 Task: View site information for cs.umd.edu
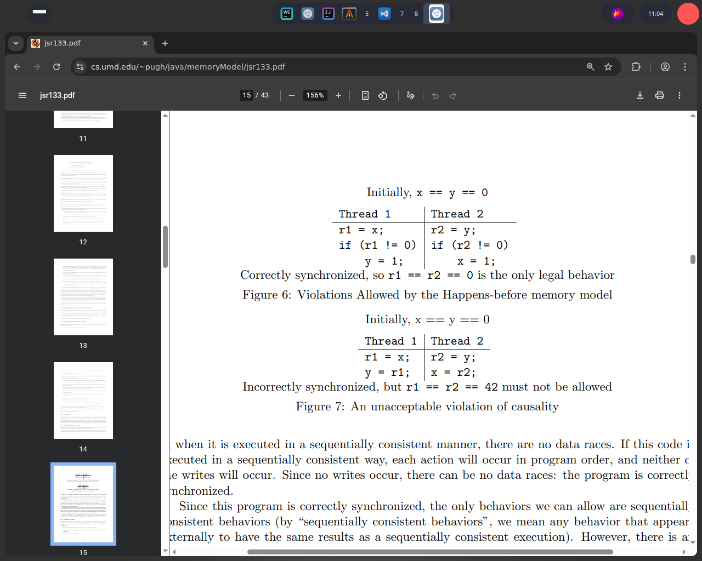click(80, 67)
